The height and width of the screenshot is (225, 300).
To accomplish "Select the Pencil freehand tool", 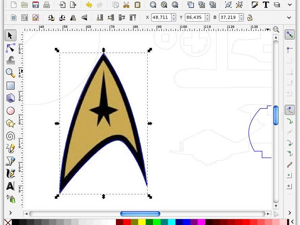I will 11,148.
